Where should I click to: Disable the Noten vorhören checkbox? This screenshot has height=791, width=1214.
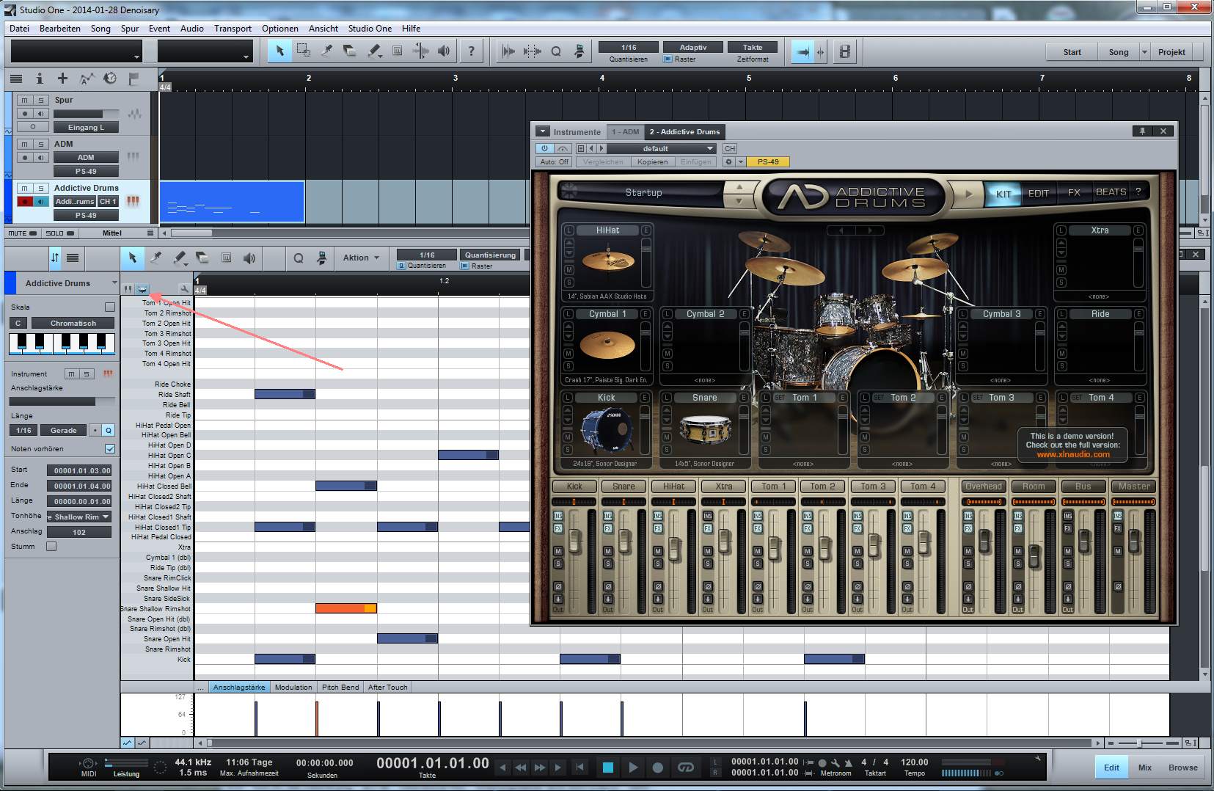[110, 448]
